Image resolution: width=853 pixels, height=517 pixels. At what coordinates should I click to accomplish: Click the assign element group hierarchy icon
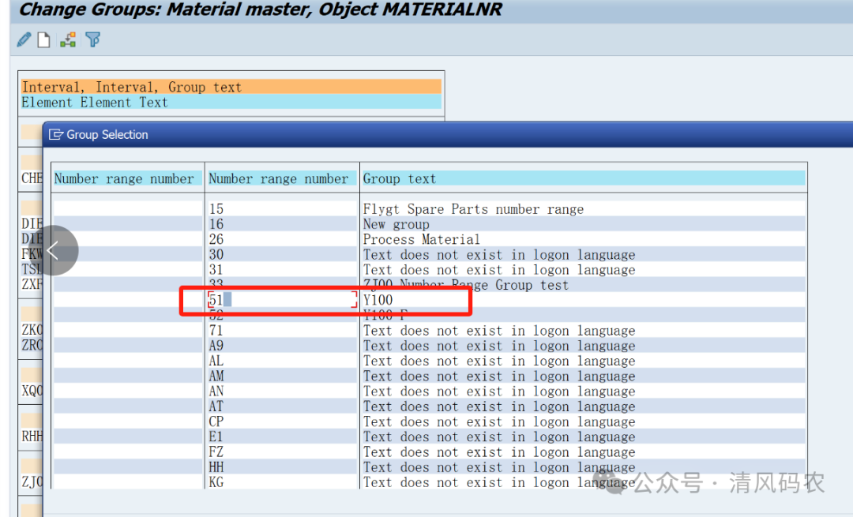[x=68, y=39]
